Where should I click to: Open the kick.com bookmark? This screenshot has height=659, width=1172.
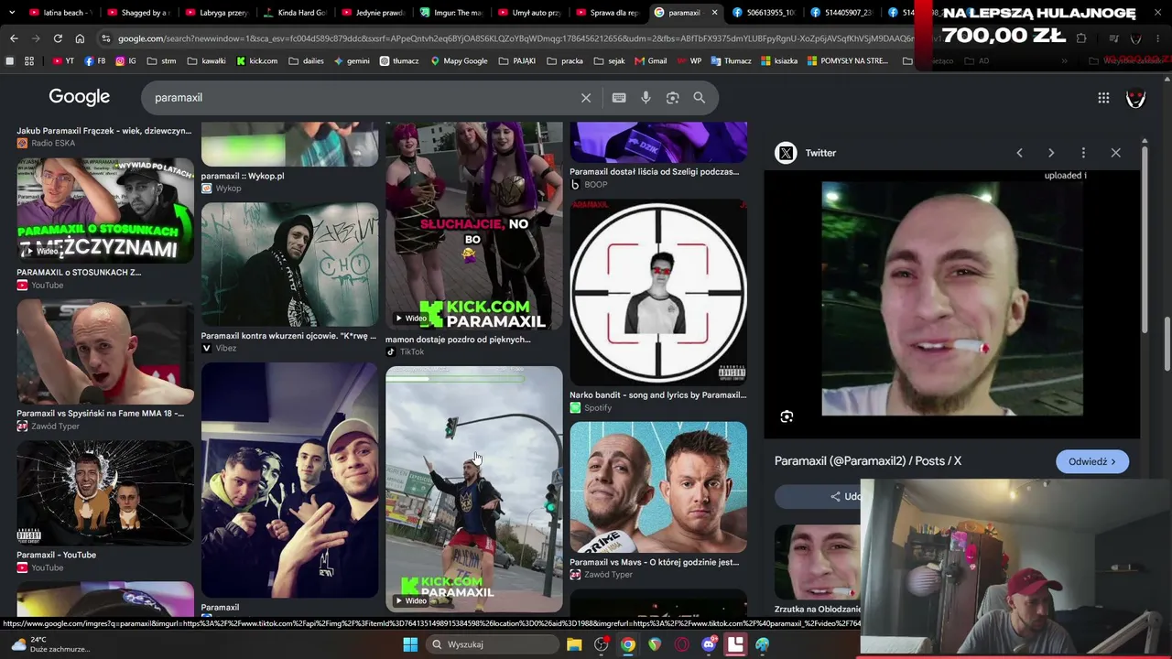click(x=256, y=61)
